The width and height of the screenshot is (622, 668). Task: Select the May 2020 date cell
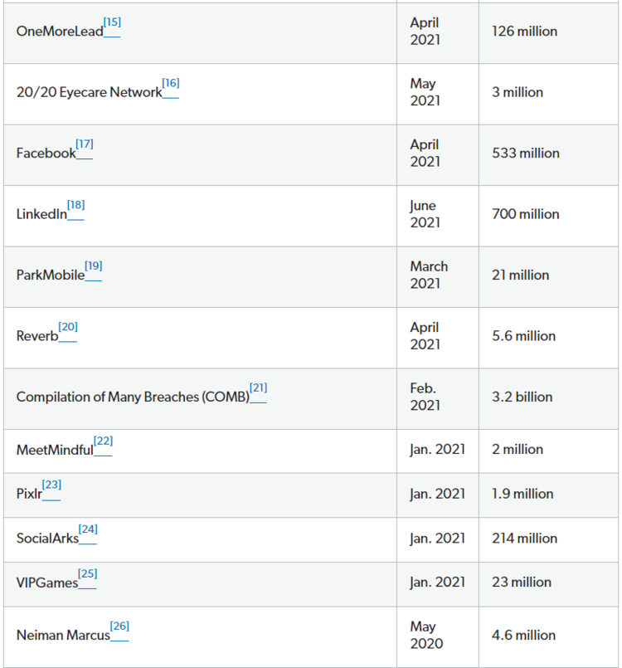tap(438, 637)
